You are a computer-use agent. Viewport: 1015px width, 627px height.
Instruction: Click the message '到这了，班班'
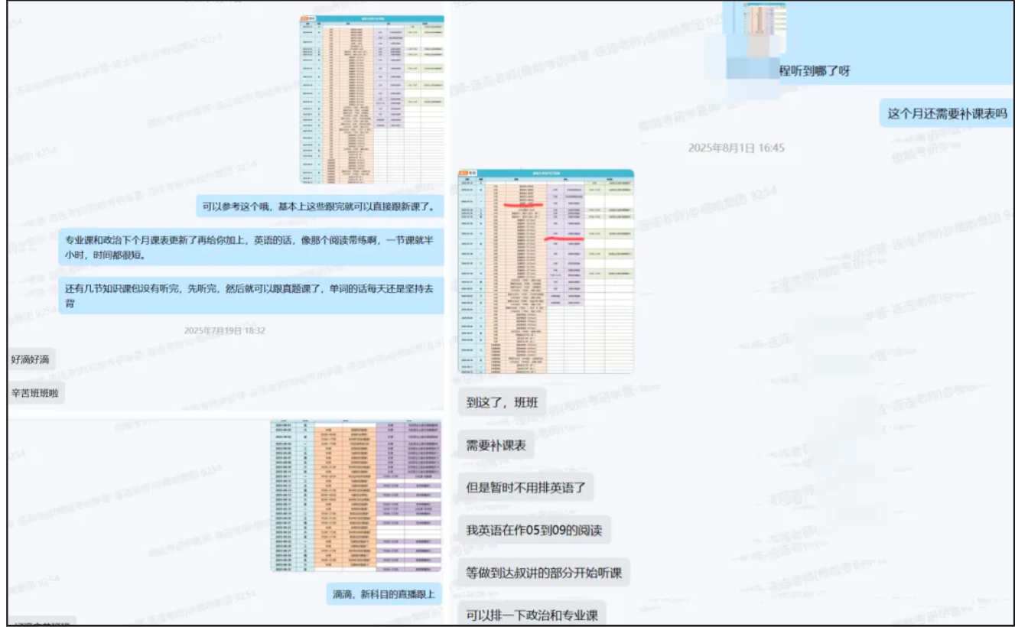point(503,403)
